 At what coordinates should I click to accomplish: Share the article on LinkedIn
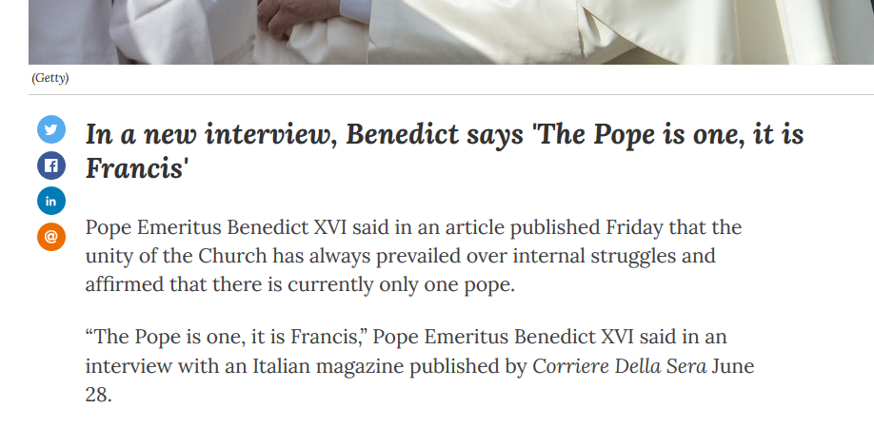(50, 201)
